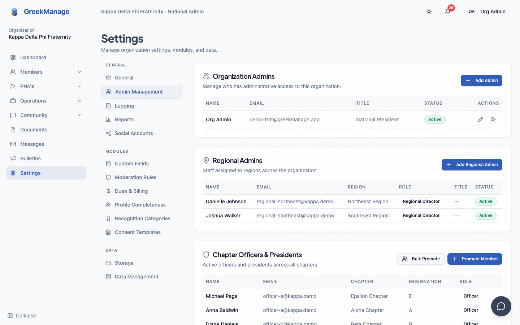The height and width of the screenshot is (325, 520).
Task: Click Michael Page in chapter officers
Action: tap(222, 296)
